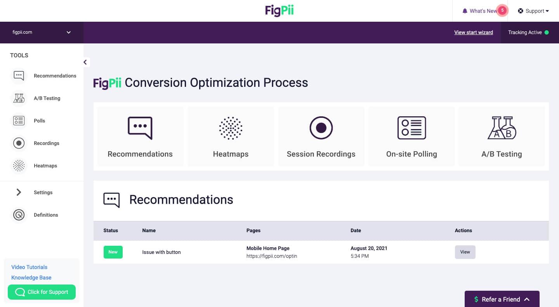Open the Definitions target icon in sidebar
The height and width of the screenshot is (307, 559).
coord(19,215)
